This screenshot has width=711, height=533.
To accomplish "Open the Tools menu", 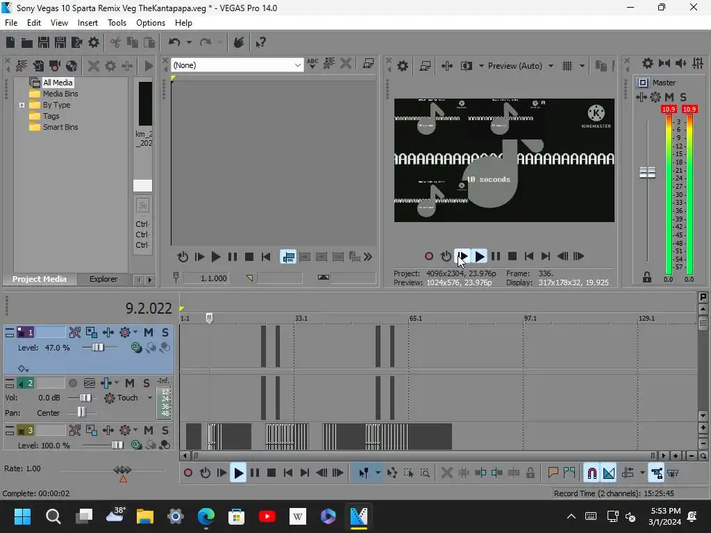I will pos(117,23).
